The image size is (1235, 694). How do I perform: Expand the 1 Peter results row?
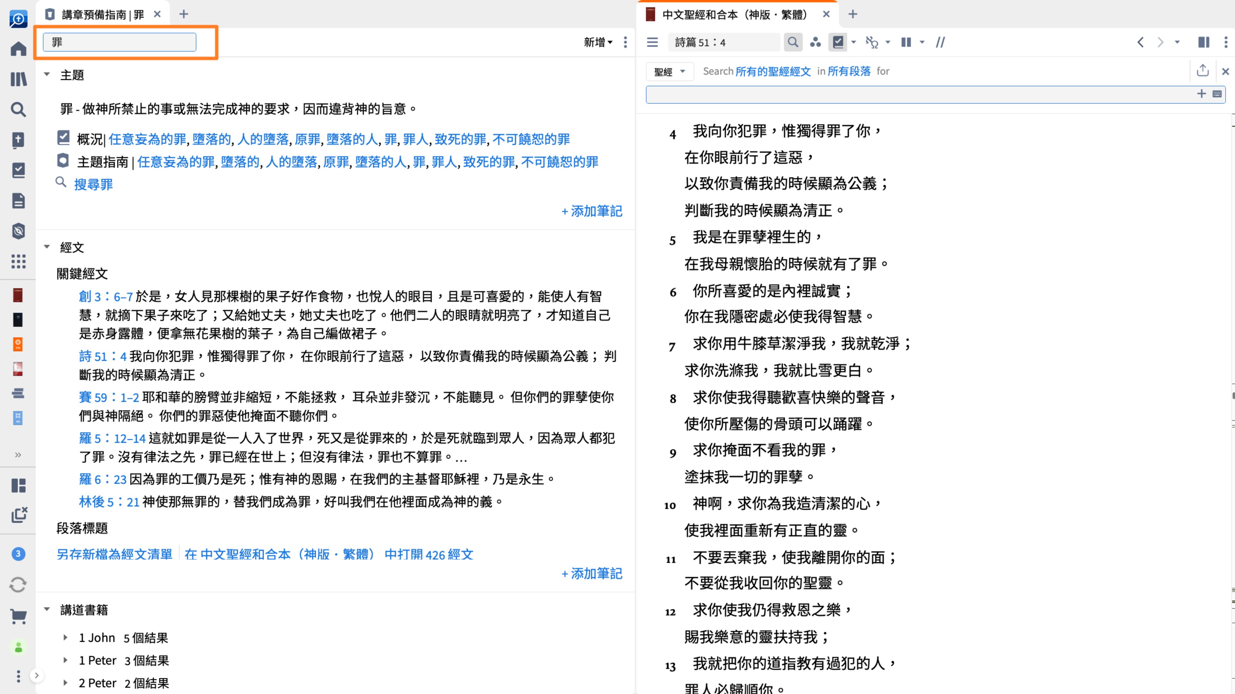point(65,660)
